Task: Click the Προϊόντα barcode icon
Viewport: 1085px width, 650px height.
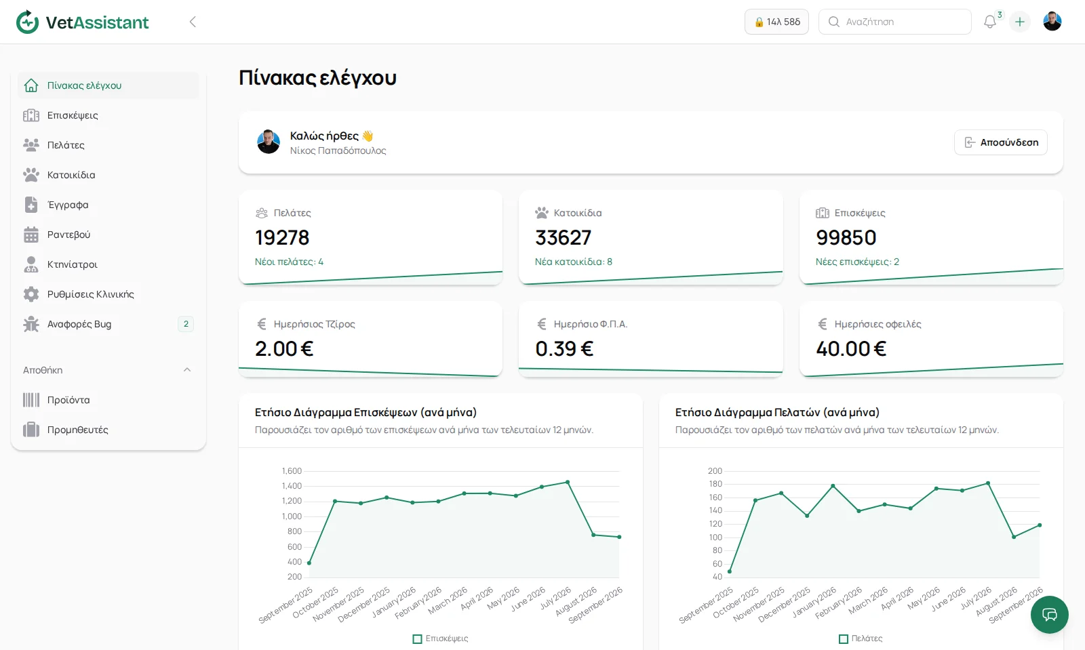Action: pos(31,400)
